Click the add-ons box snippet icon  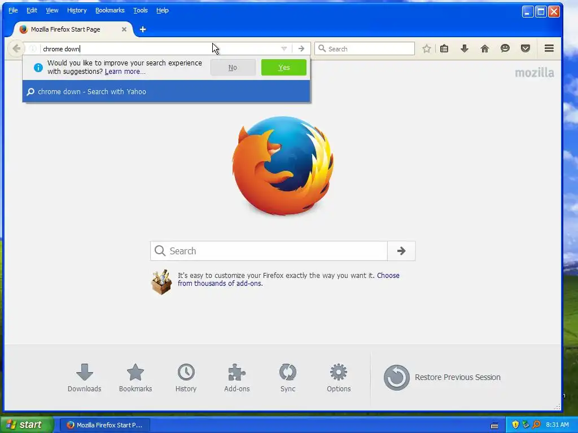tap(161, 282)
